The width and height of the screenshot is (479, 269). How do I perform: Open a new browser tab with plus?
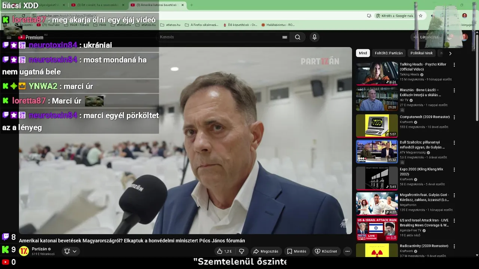pyautogui.click(x=192, y=5)
